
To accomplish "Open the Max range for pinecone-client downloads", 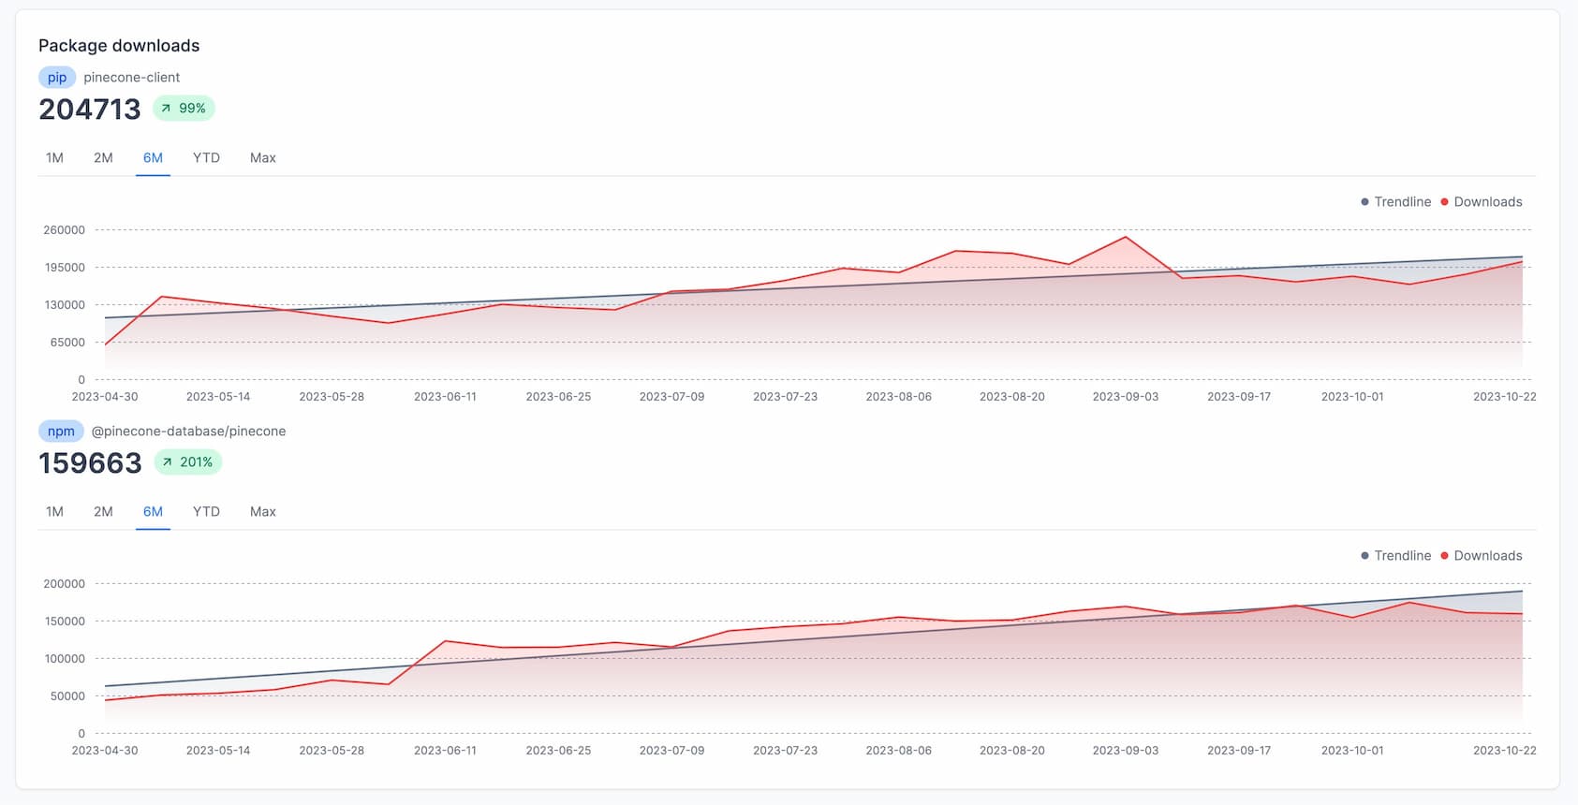I will 262,158.
